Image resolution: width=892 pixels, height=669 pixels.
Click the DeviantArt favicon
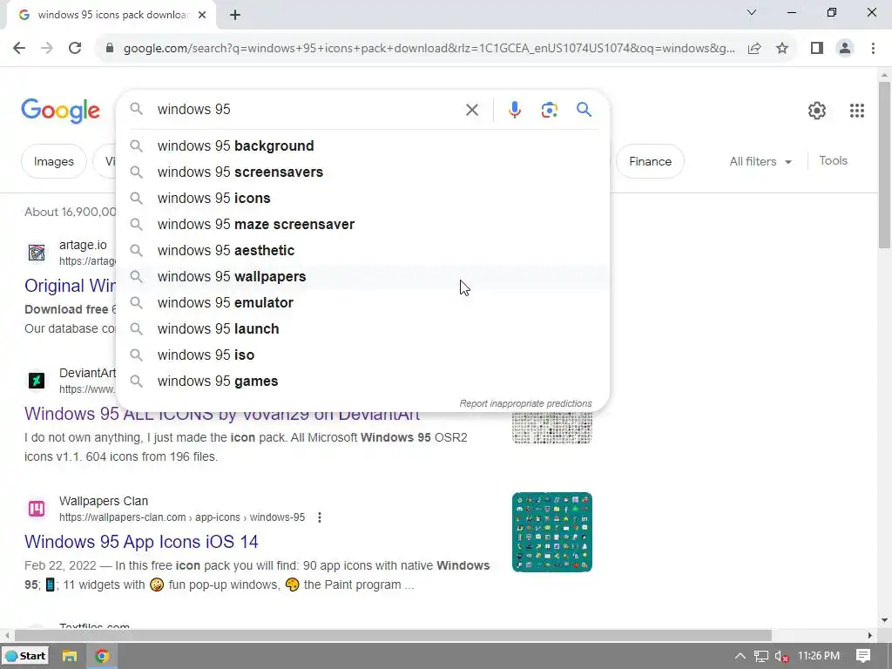(37, 381)
